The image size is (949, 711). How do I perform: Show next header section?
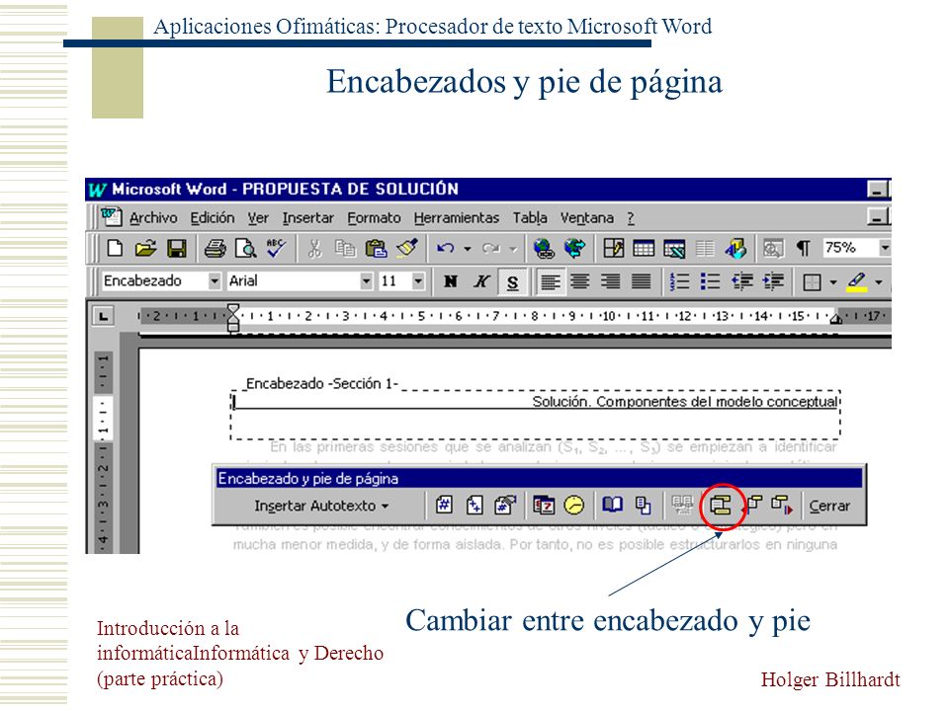pos(782,505)
